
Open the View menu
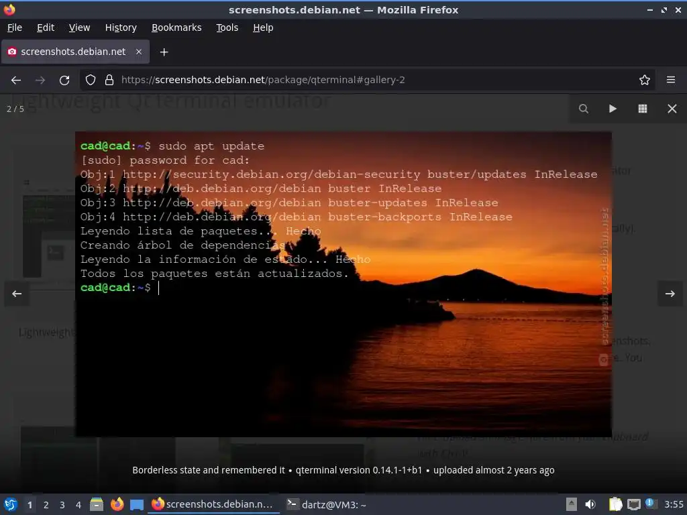(79, 27)
